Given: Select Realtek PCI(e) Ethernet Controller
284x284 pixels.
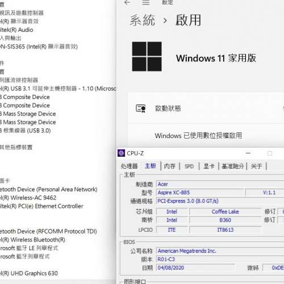Looking at the screenshot, I should coord(41,206).
